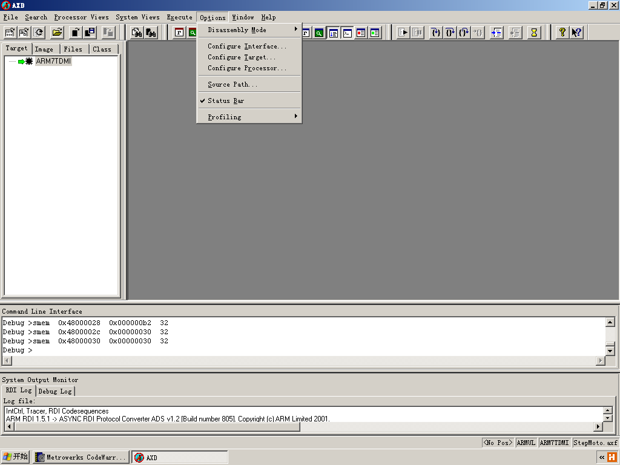
Task: Click Command Line Interface scroll up arrow
Action: pyautogui.click(x=610, y=322)
